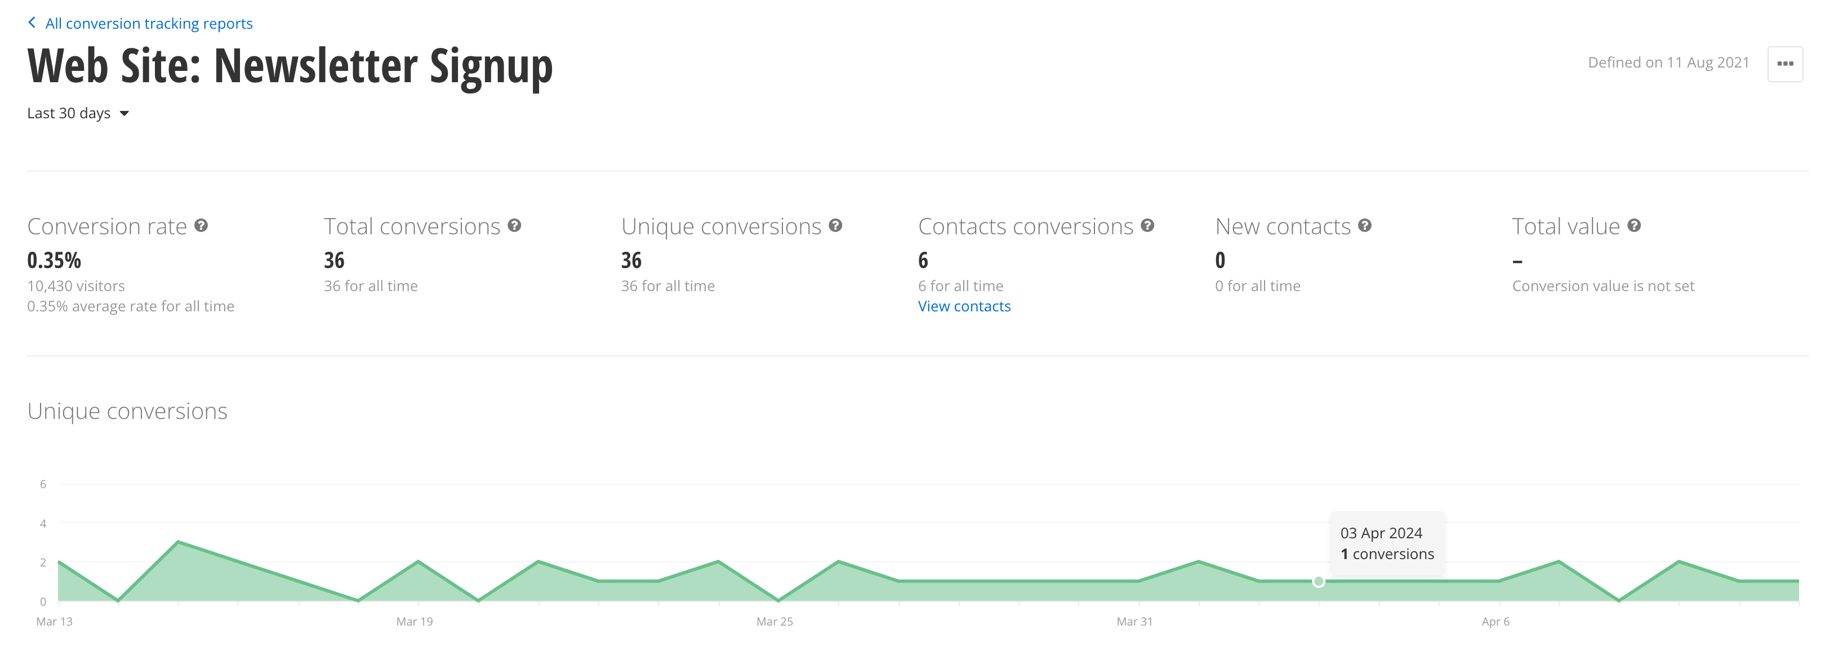The width and height of the screenshot is (1834, 652).
Task: Click the Mar 13 axis label
Action: tap(54, 622)
